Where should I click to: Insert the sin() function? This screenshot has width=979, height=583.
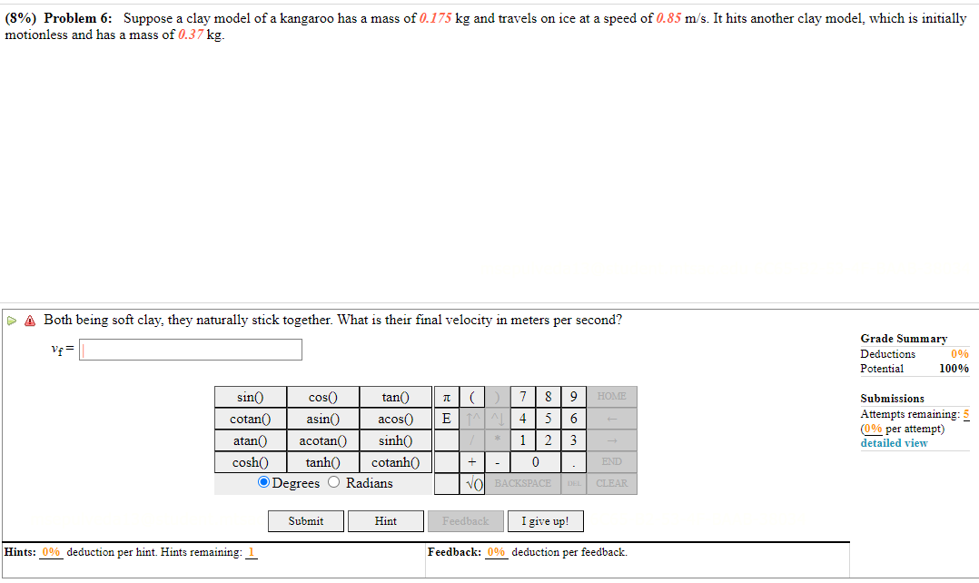coord(250,397)
